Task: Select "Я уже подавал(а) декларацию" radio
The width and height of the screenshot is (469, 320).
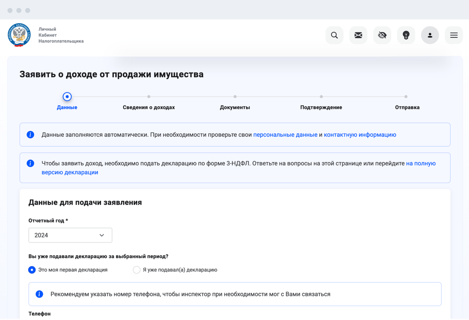Action: point(136,270)
